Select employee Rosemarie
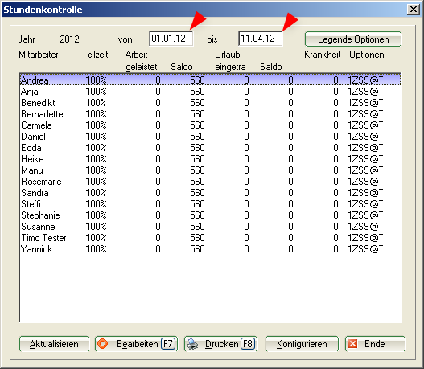This screenshot has width=424, height=369. tap(210, 182)
